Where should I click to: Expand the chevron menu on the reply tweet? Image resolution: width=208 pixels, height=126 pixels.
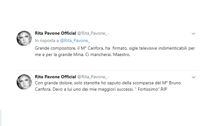(194, 34)
